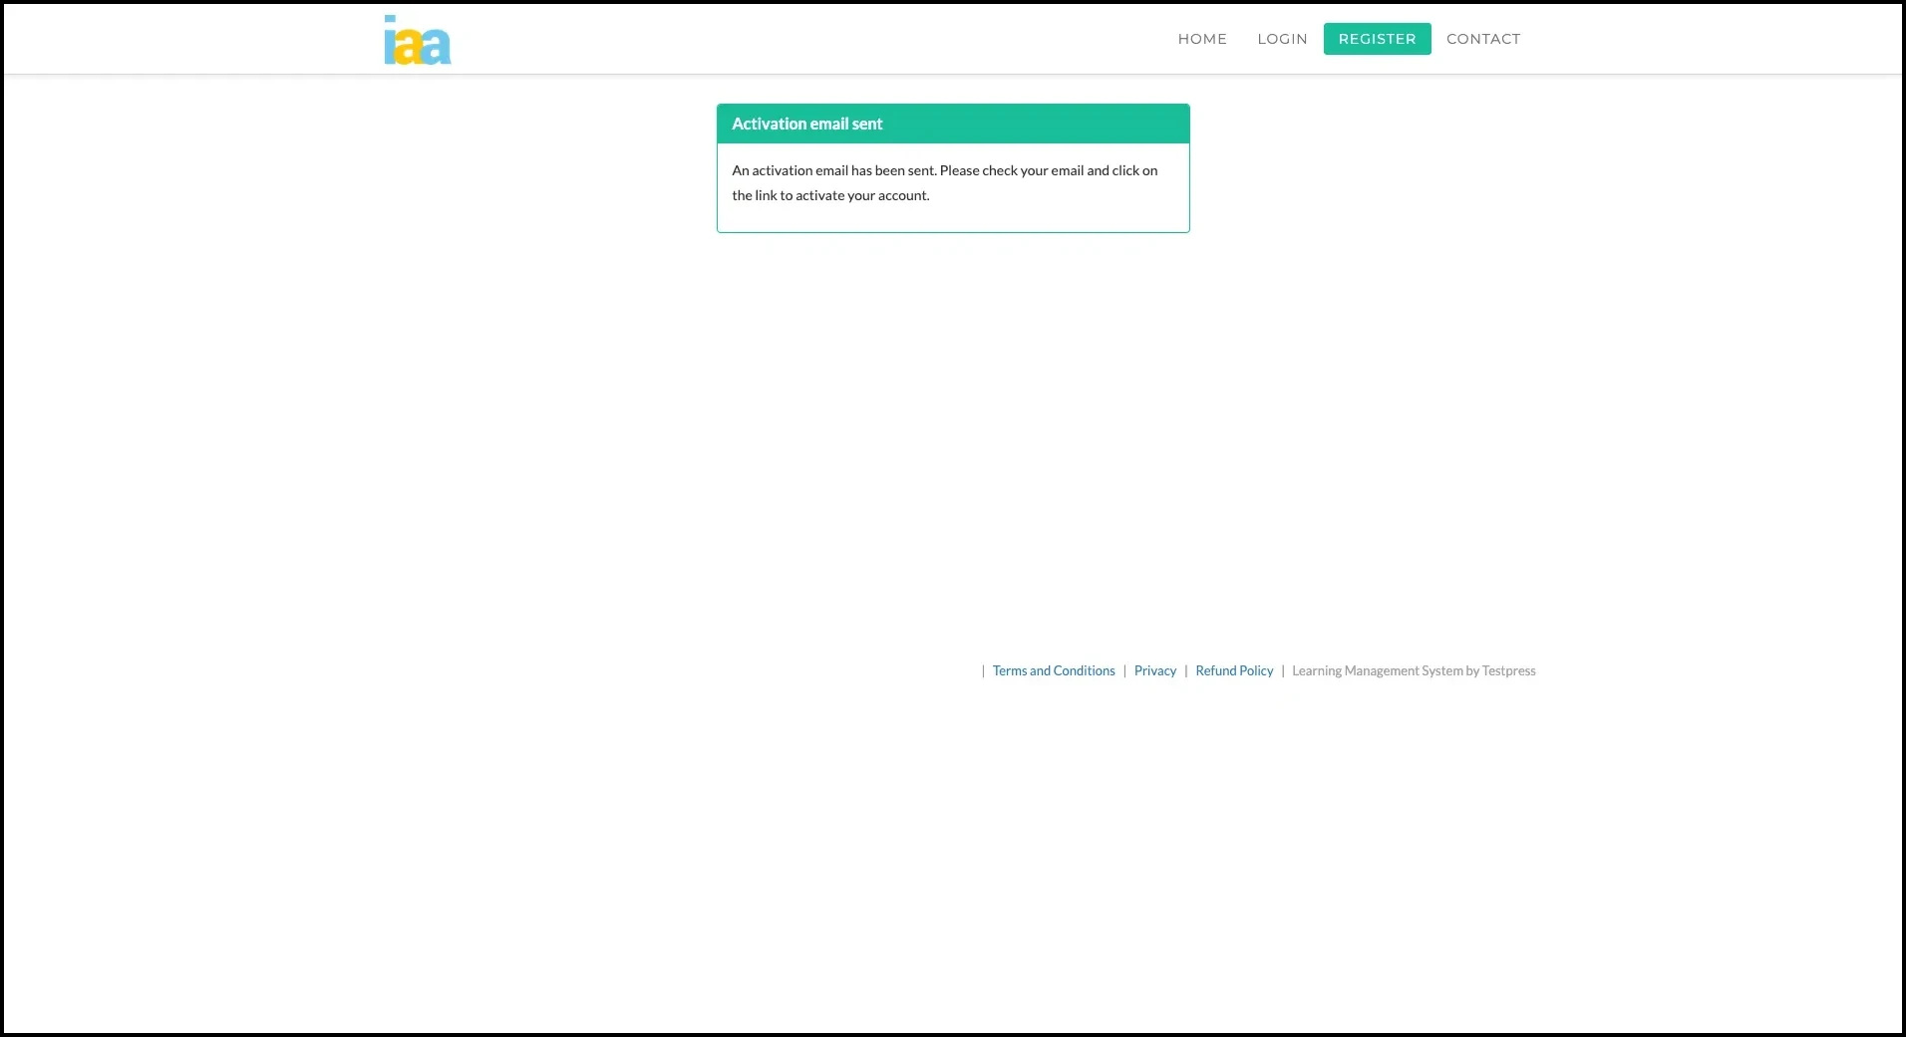This screenshot has width=1906, height=1037.
Task: Click the separator before Terms and Conditions
Action: 983,670
